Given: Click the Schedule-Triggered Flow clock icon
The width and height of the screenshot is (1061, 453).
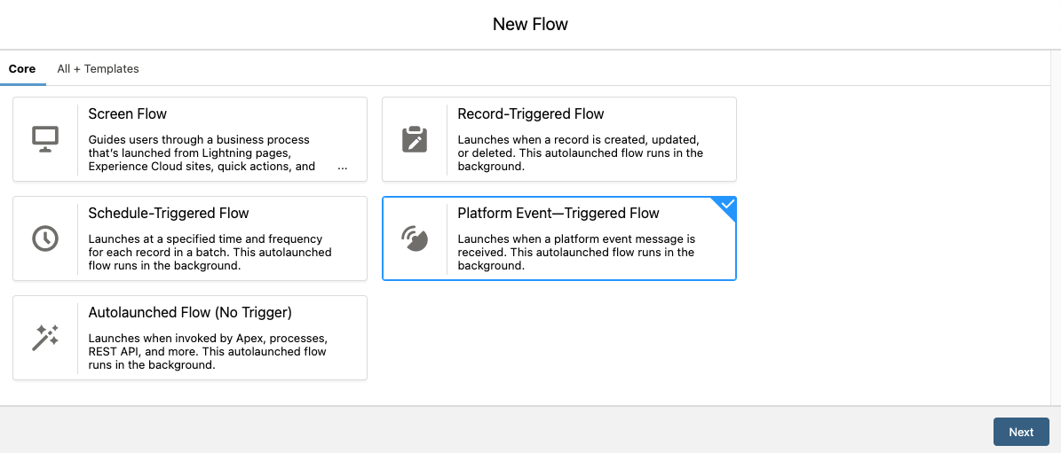Looking at the screenshot, I should [45, 238].
